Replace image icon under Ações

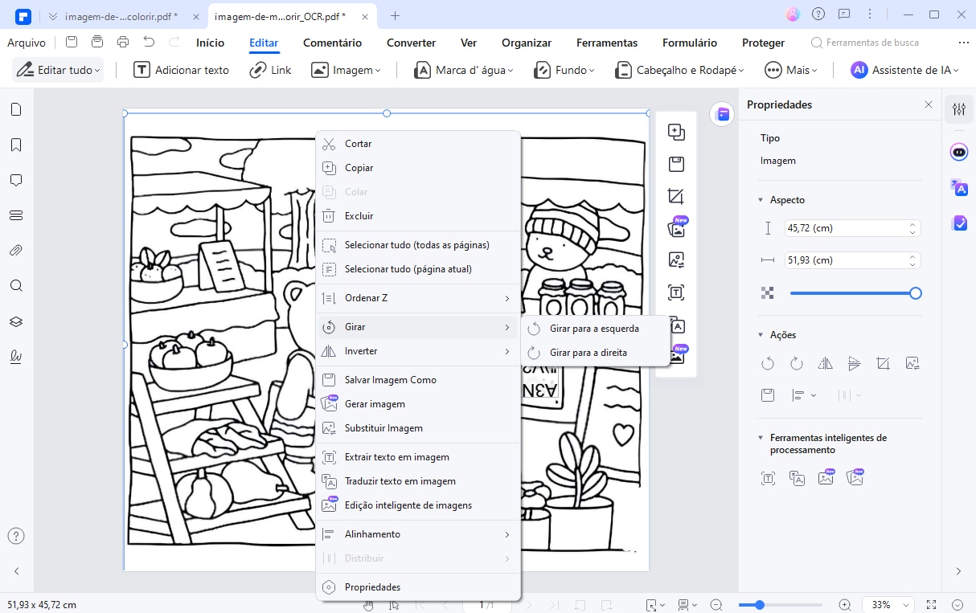912,364
